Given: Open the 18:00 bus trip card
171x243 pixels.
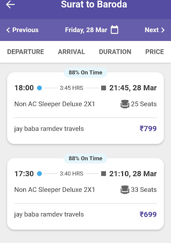Looking at the screenshot, I should click(x=85, y=108).
